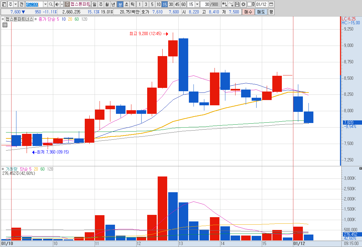This screenshot has height=247, width=362.
Task: Switch to 3-minute interval
Action: tap(146, 4)
